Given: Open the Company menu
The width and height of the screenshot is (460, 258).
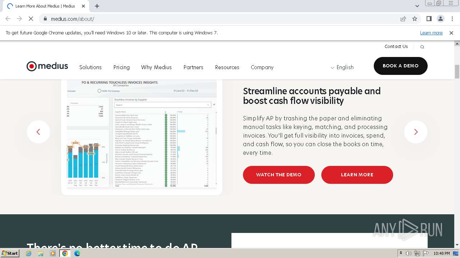Looking at the screenshot, I should [x=262, y=67].
